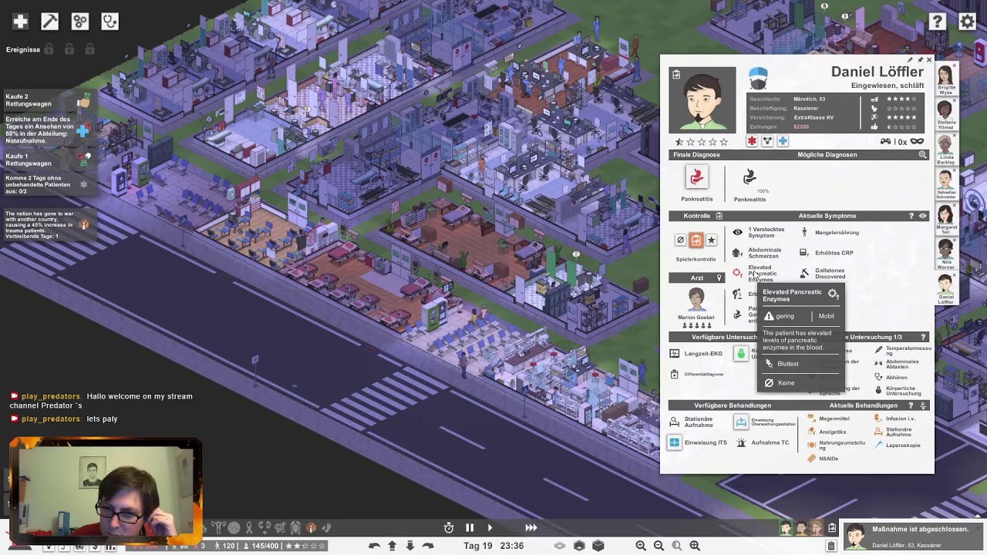The image size is (987, 555).
Task: Open the hammer construction tool
Action: pos(49,22)
